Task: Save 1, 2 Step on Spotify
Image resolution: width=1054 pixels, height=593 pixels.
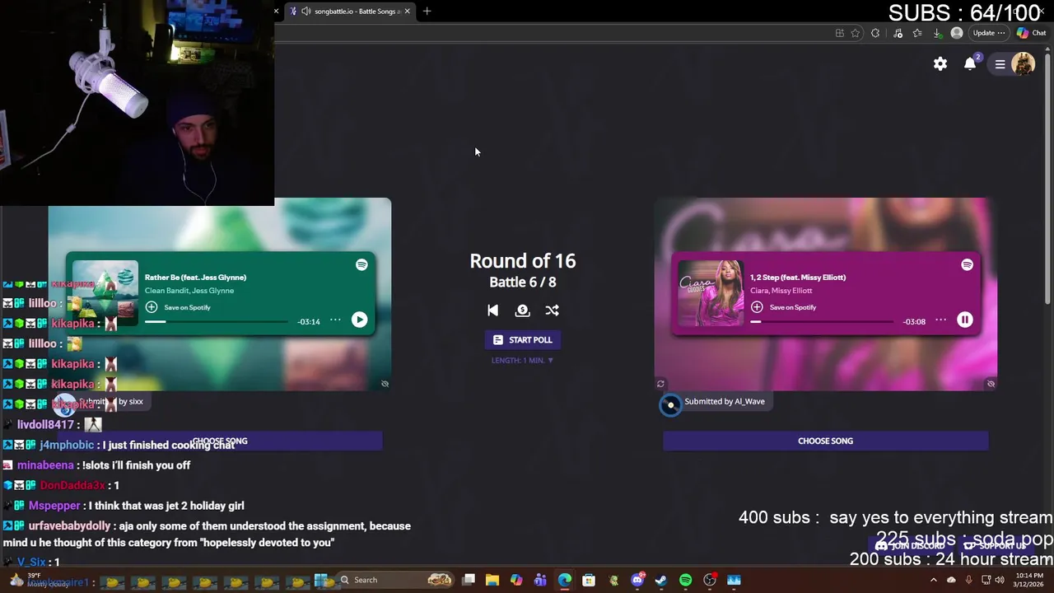Action: pyautogui.click(x=783, y=307)
